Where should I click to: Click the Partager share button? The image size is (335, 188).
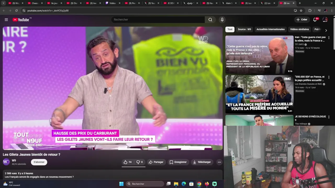(156, 162)
